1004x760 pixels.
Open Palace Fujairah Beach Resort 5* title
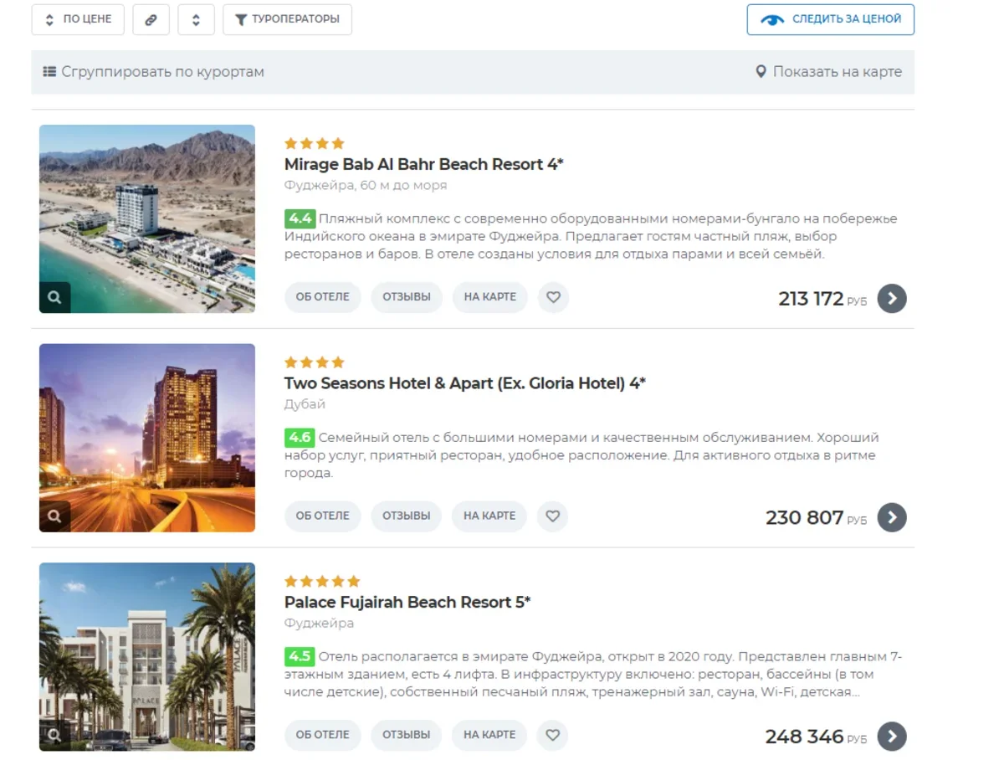coord(407,603)
